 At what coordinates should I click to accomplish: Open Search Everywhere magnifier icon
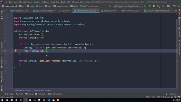(x=178, y=6)
